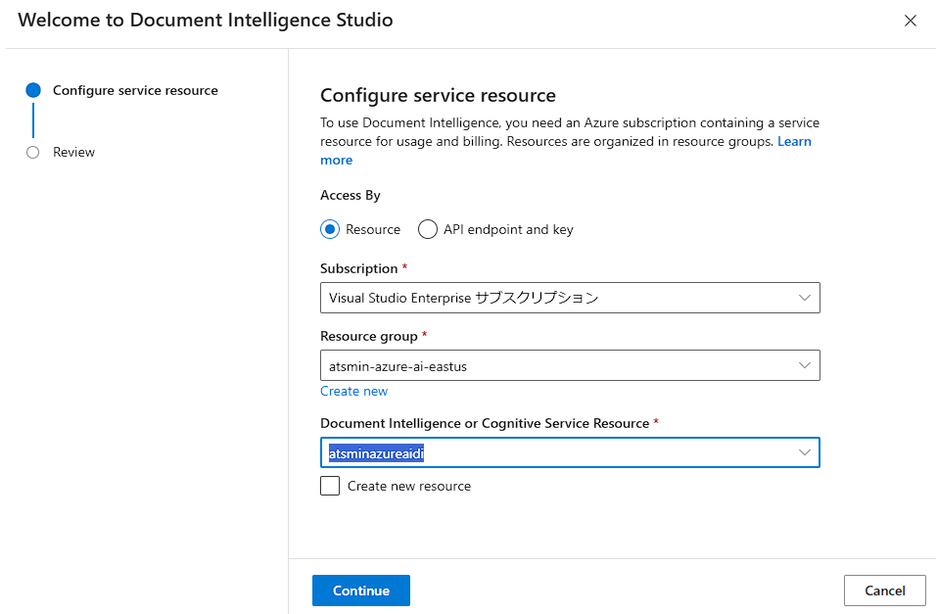Click the Subscription field's chevron arrow
The height and width of the screenshot is (614, 936).
coord(805,298)
